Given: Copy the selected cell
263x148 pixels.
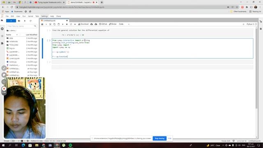Looking at the screenshot, I should (55, 24).
